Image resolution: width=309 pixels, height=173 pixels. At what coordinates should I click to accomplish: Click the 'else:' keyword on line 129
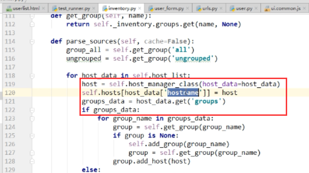tap(91, 170)
